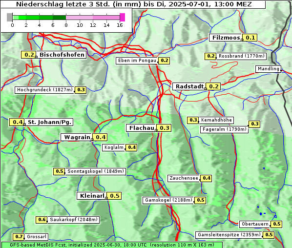
Task: Click the 0.1 value next to Filzmoos
Action: 250,38
